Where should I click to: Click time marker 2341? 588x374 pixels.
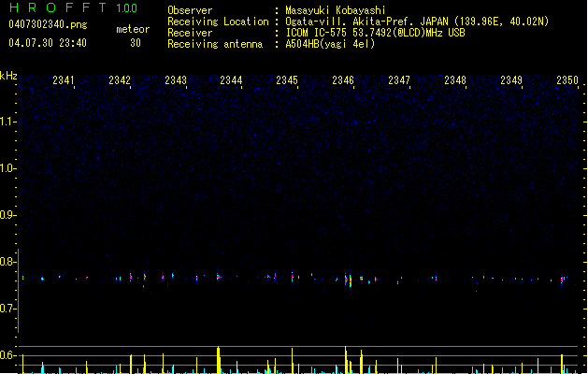point(64,80)
